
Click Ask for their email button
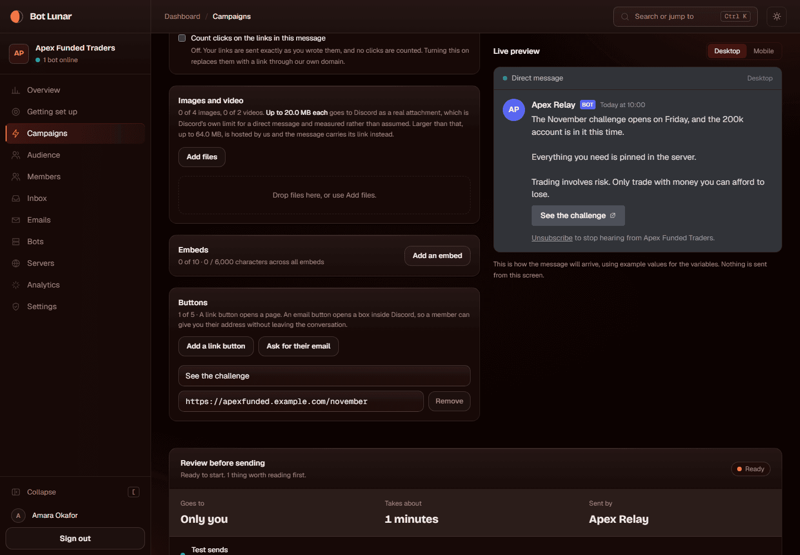pos(298,346)
